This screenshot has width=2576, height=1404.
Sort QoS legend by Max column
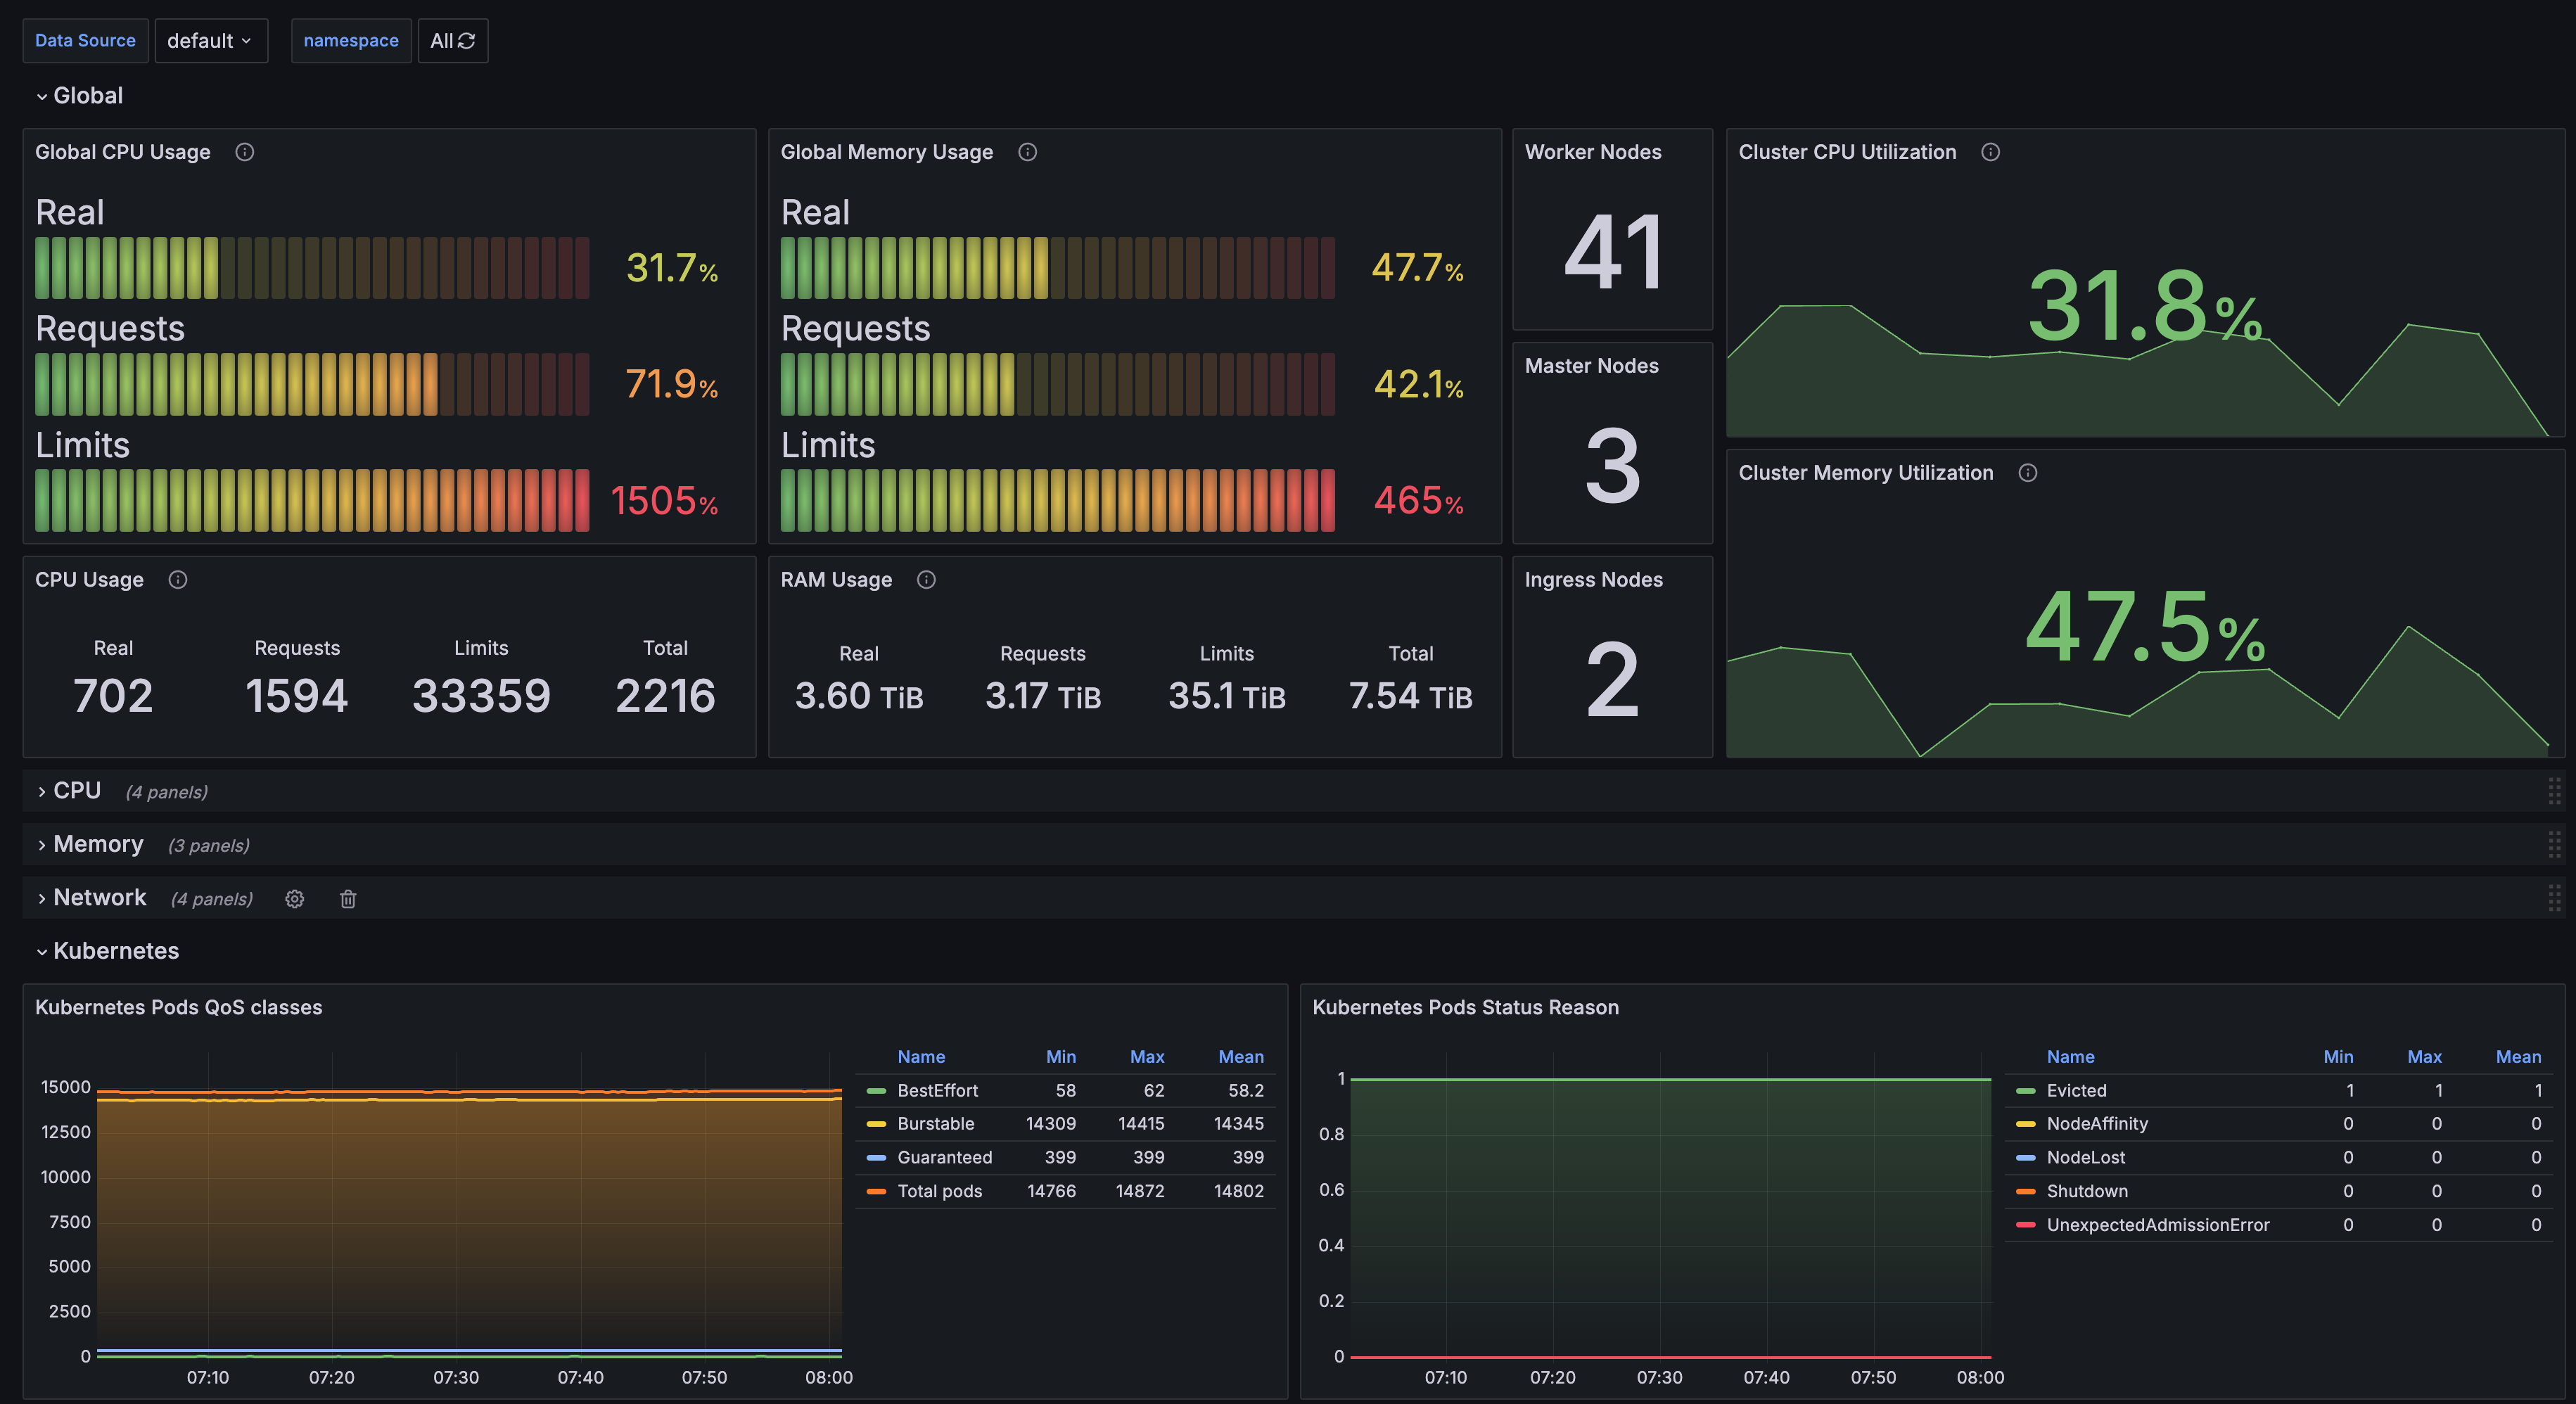(x=1146, y=1057)
